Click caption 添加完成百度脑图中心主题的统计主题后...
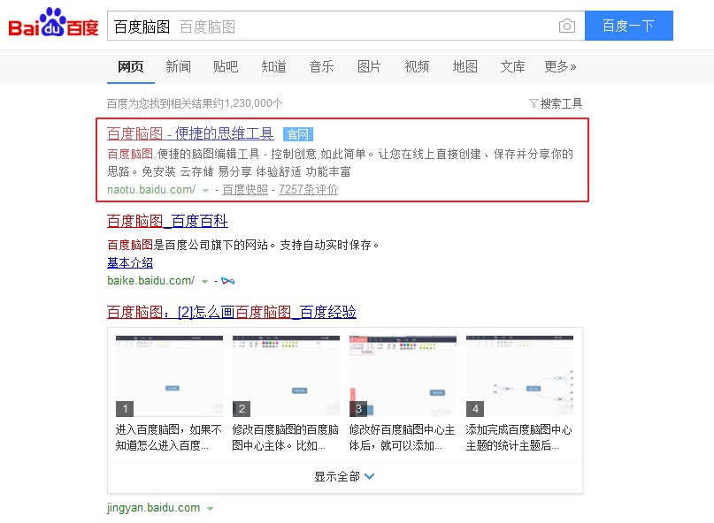The image size is (714, 523). click(x=519, y=437)
